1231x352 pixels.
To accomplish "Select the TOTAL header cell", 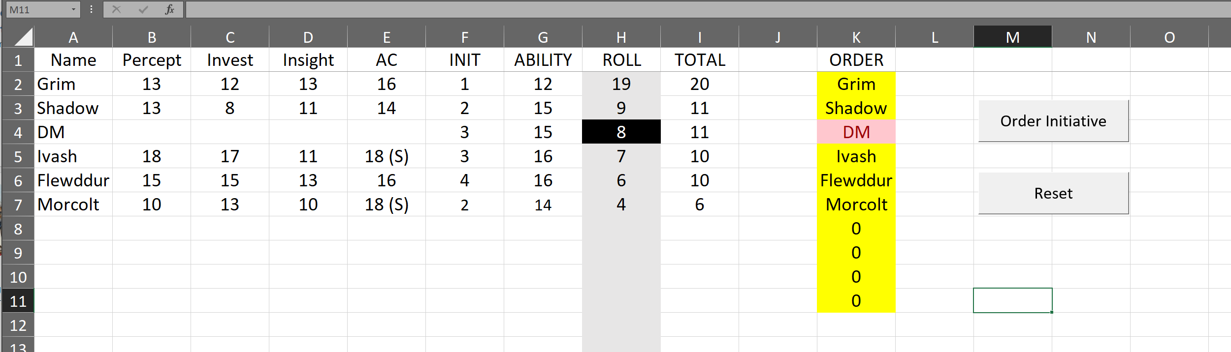I will point(700,60).
